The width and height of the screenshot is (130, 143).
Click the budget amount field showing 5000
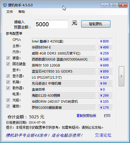(x=52, y=24)
